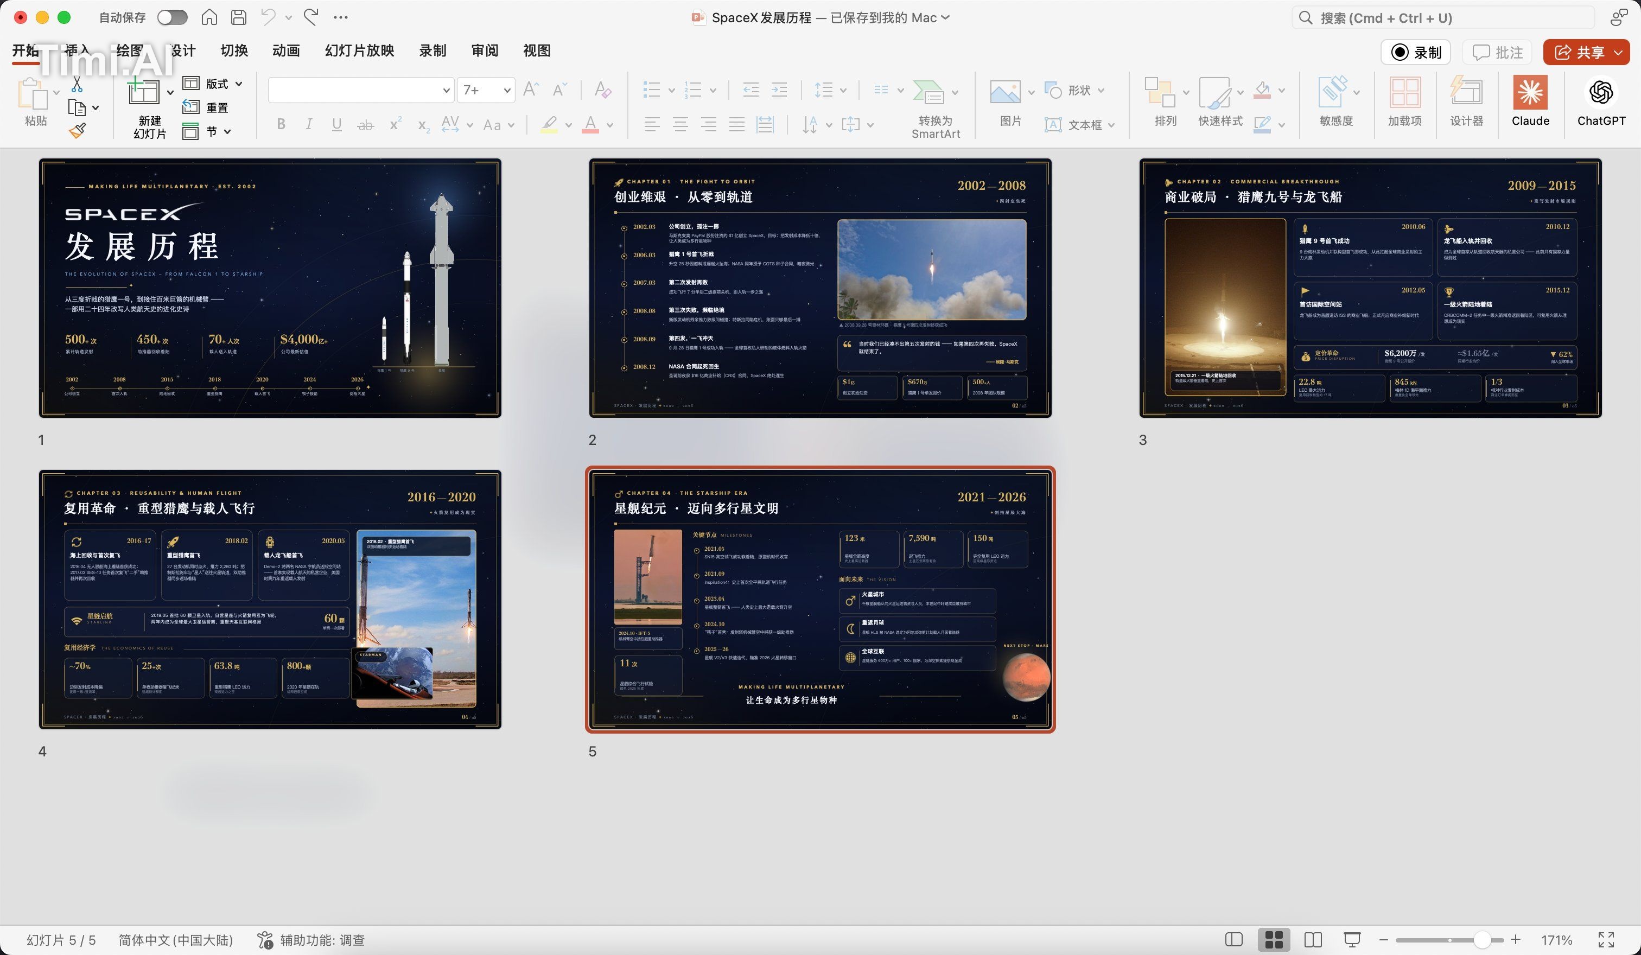The width and height of the screenshot is (1641, 955).
Task: Open the Transitions (切换) tab
Action: point(234,50)
